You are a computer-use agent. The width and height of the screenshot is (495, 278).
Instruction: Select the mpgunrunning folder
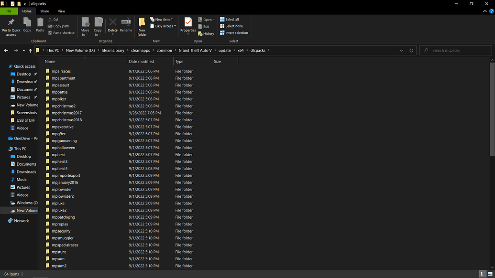point(64,140)
